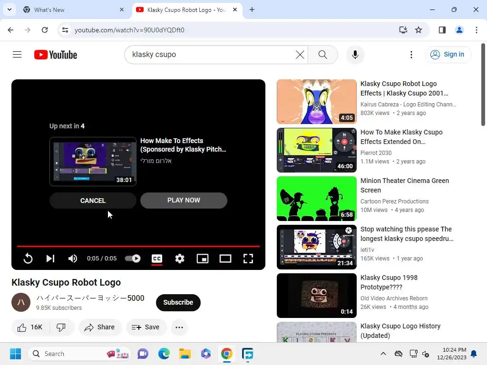The width and height of the screenshot is (487, 365).
Task: Bookmark this page star
Action: [x=419, y=30]
